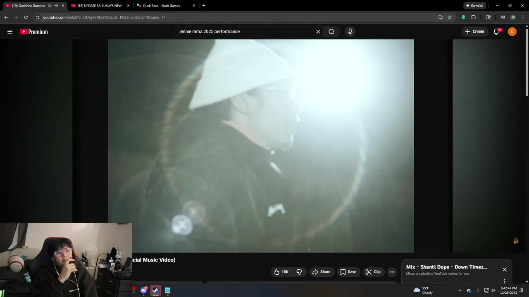529x297 pixels.
Task: Show hidden system tray icons
Action: coord(460,290)
